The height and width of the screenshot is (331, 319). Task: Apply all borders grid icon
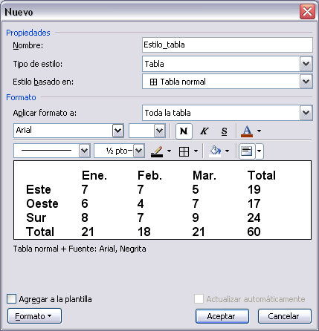pos(184,151)
